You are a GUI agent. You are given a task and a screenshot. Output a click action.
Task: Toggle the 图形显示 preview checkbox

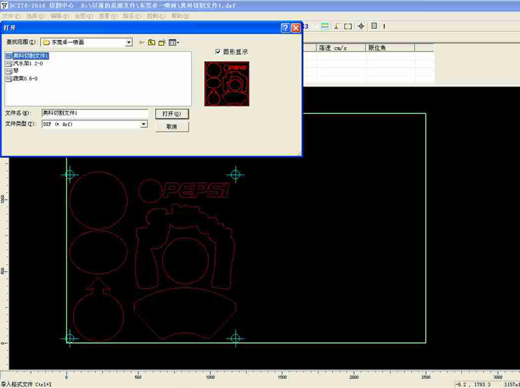[218, 52]
